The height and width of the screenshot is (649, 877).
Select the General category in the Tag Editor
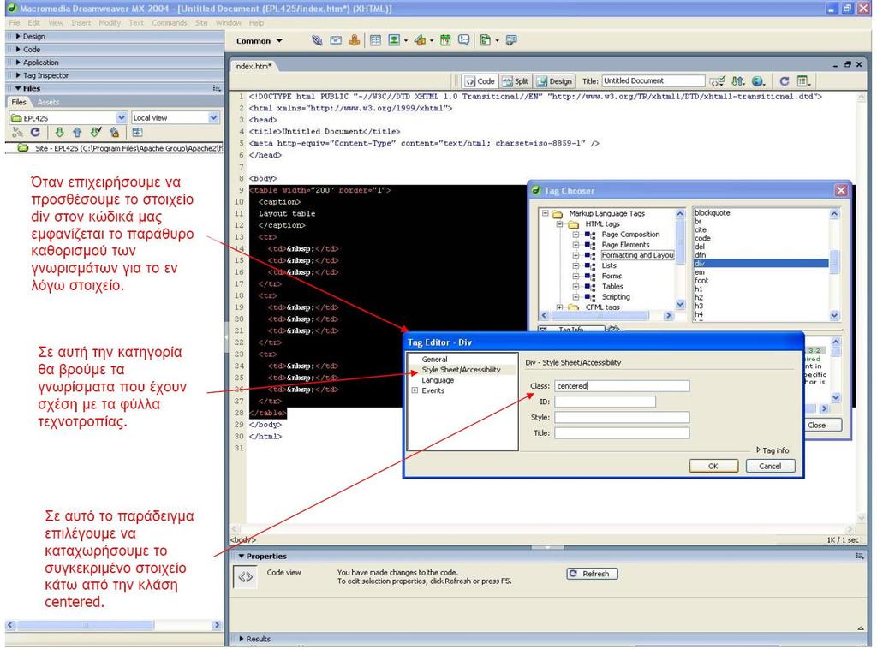tap(434, 360)
